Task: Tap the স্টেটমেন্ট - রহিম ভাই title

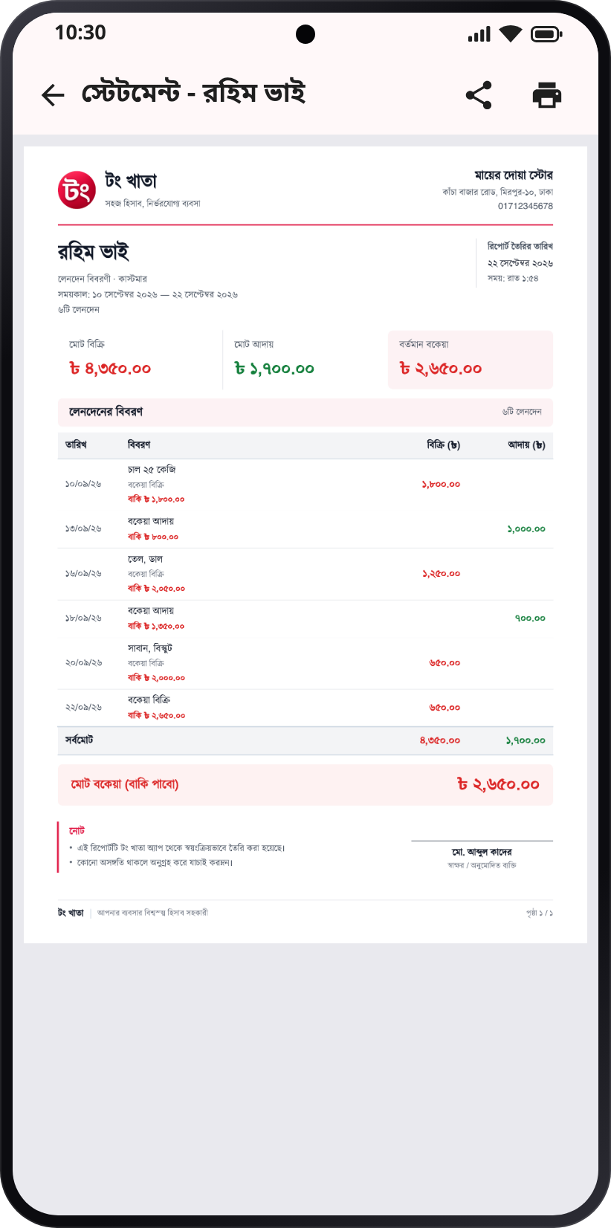Action: pyautogui.click(x=194, y=94)
